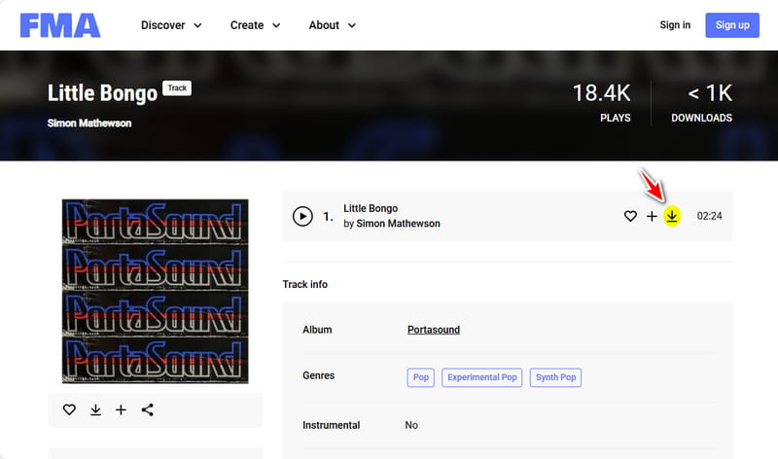This screenshot has width=778, height=459.
Task: Select the Synth Pop genre tag
Action: (x=555, y=377)
